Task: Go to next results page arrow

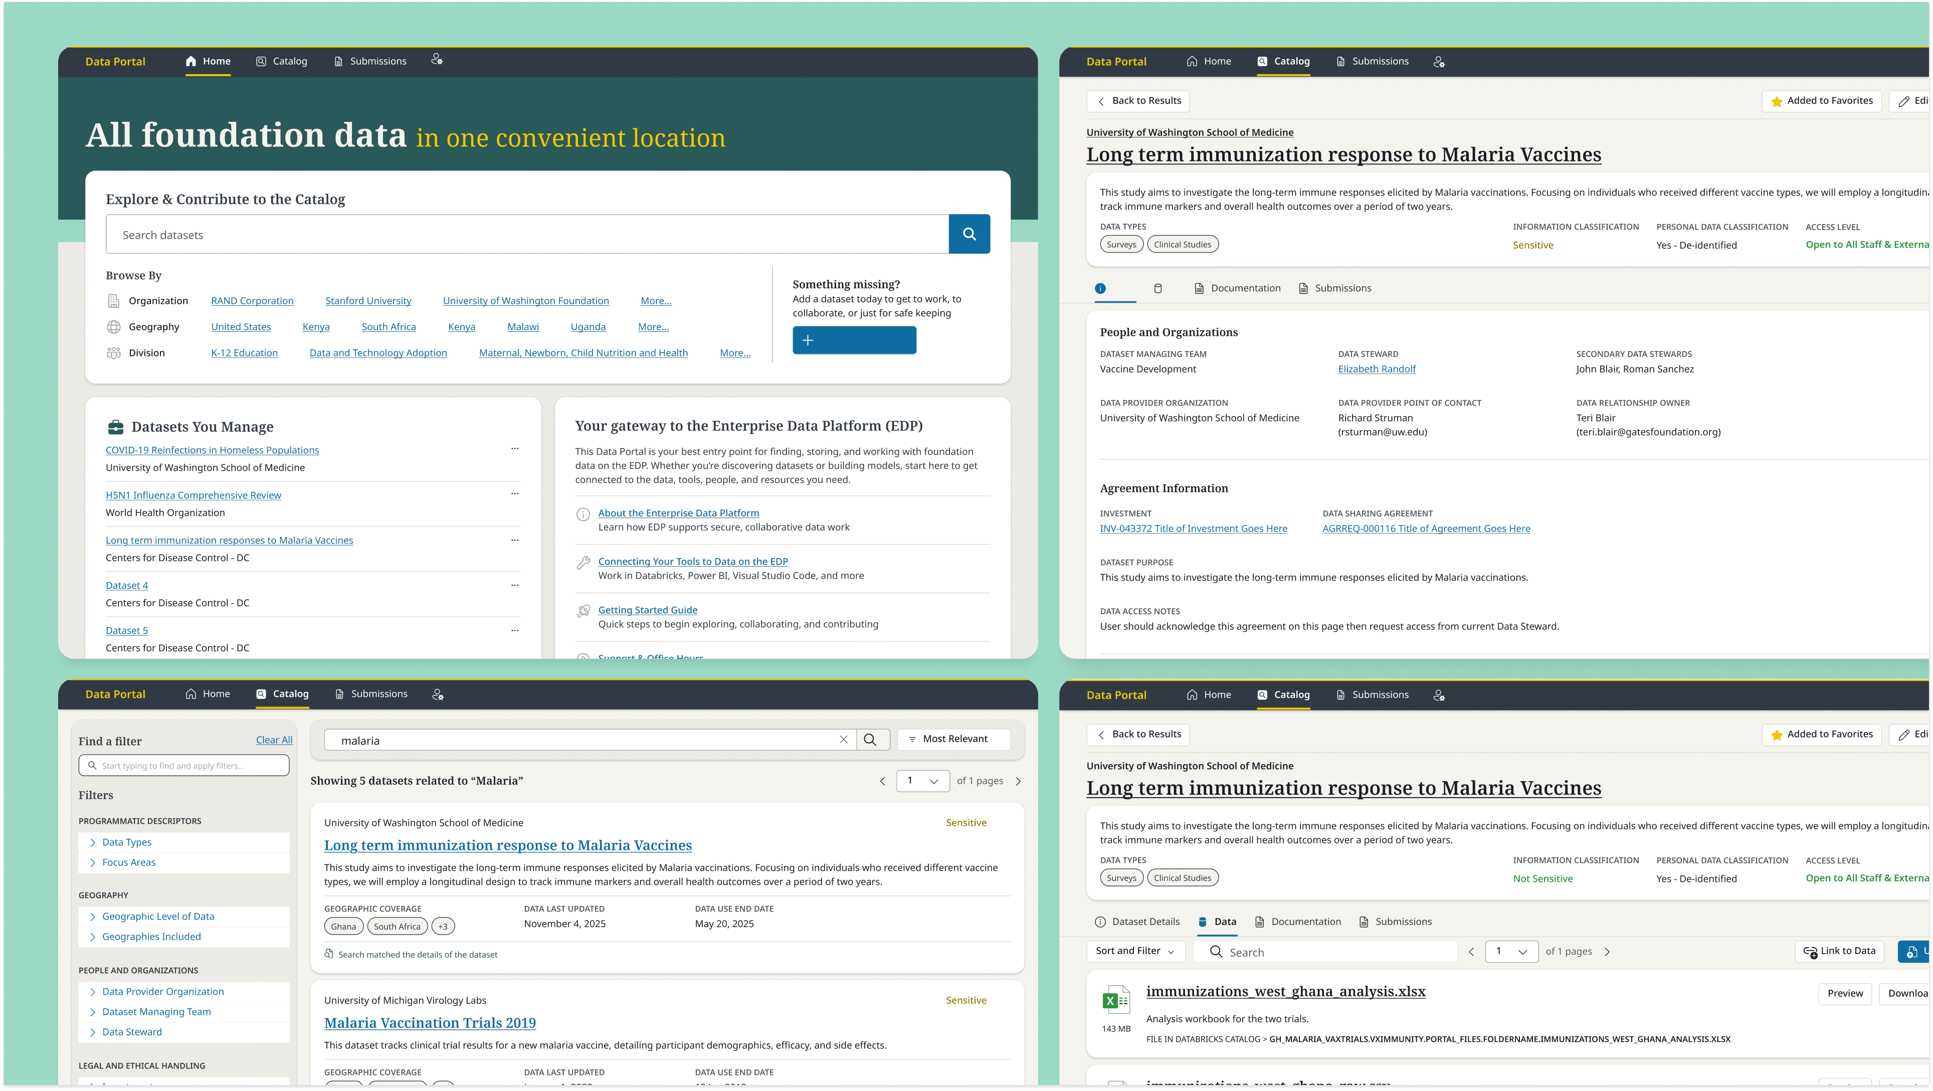Action: click(x=1018, y=781)
